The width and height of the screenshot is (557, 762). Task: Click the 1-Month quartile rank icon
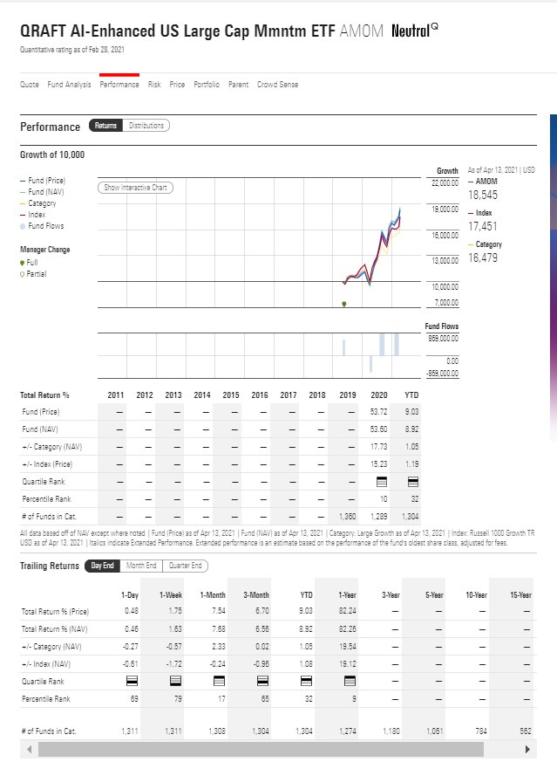(x=220, y=682)
